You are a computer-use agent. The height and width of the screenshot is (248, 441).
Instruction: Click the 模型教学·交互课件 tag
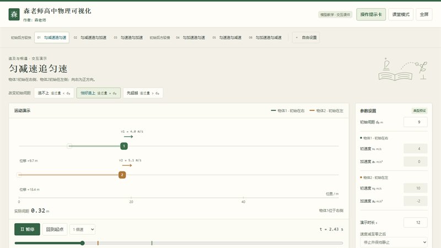click(335, 15)
